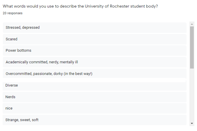Click the scrollbar up arrow
Image resolution: width=197 pixels, height=131 pixels.
pos(192,24)
